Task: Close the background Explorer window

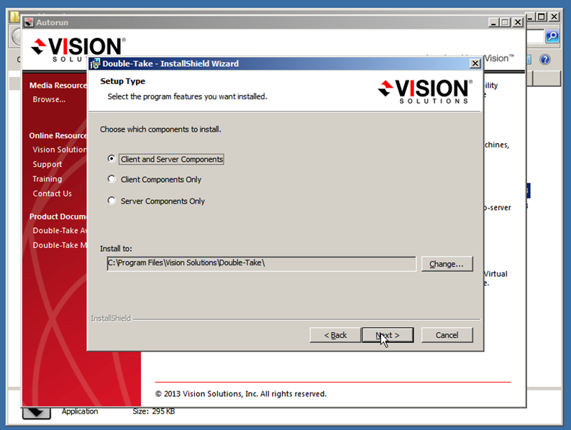Action: tap(554, 17)
